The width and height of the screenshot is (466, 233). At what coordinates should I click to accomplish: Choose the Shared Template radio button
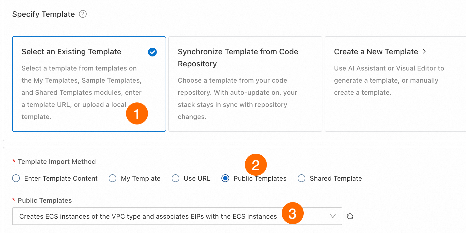(301, 178)
